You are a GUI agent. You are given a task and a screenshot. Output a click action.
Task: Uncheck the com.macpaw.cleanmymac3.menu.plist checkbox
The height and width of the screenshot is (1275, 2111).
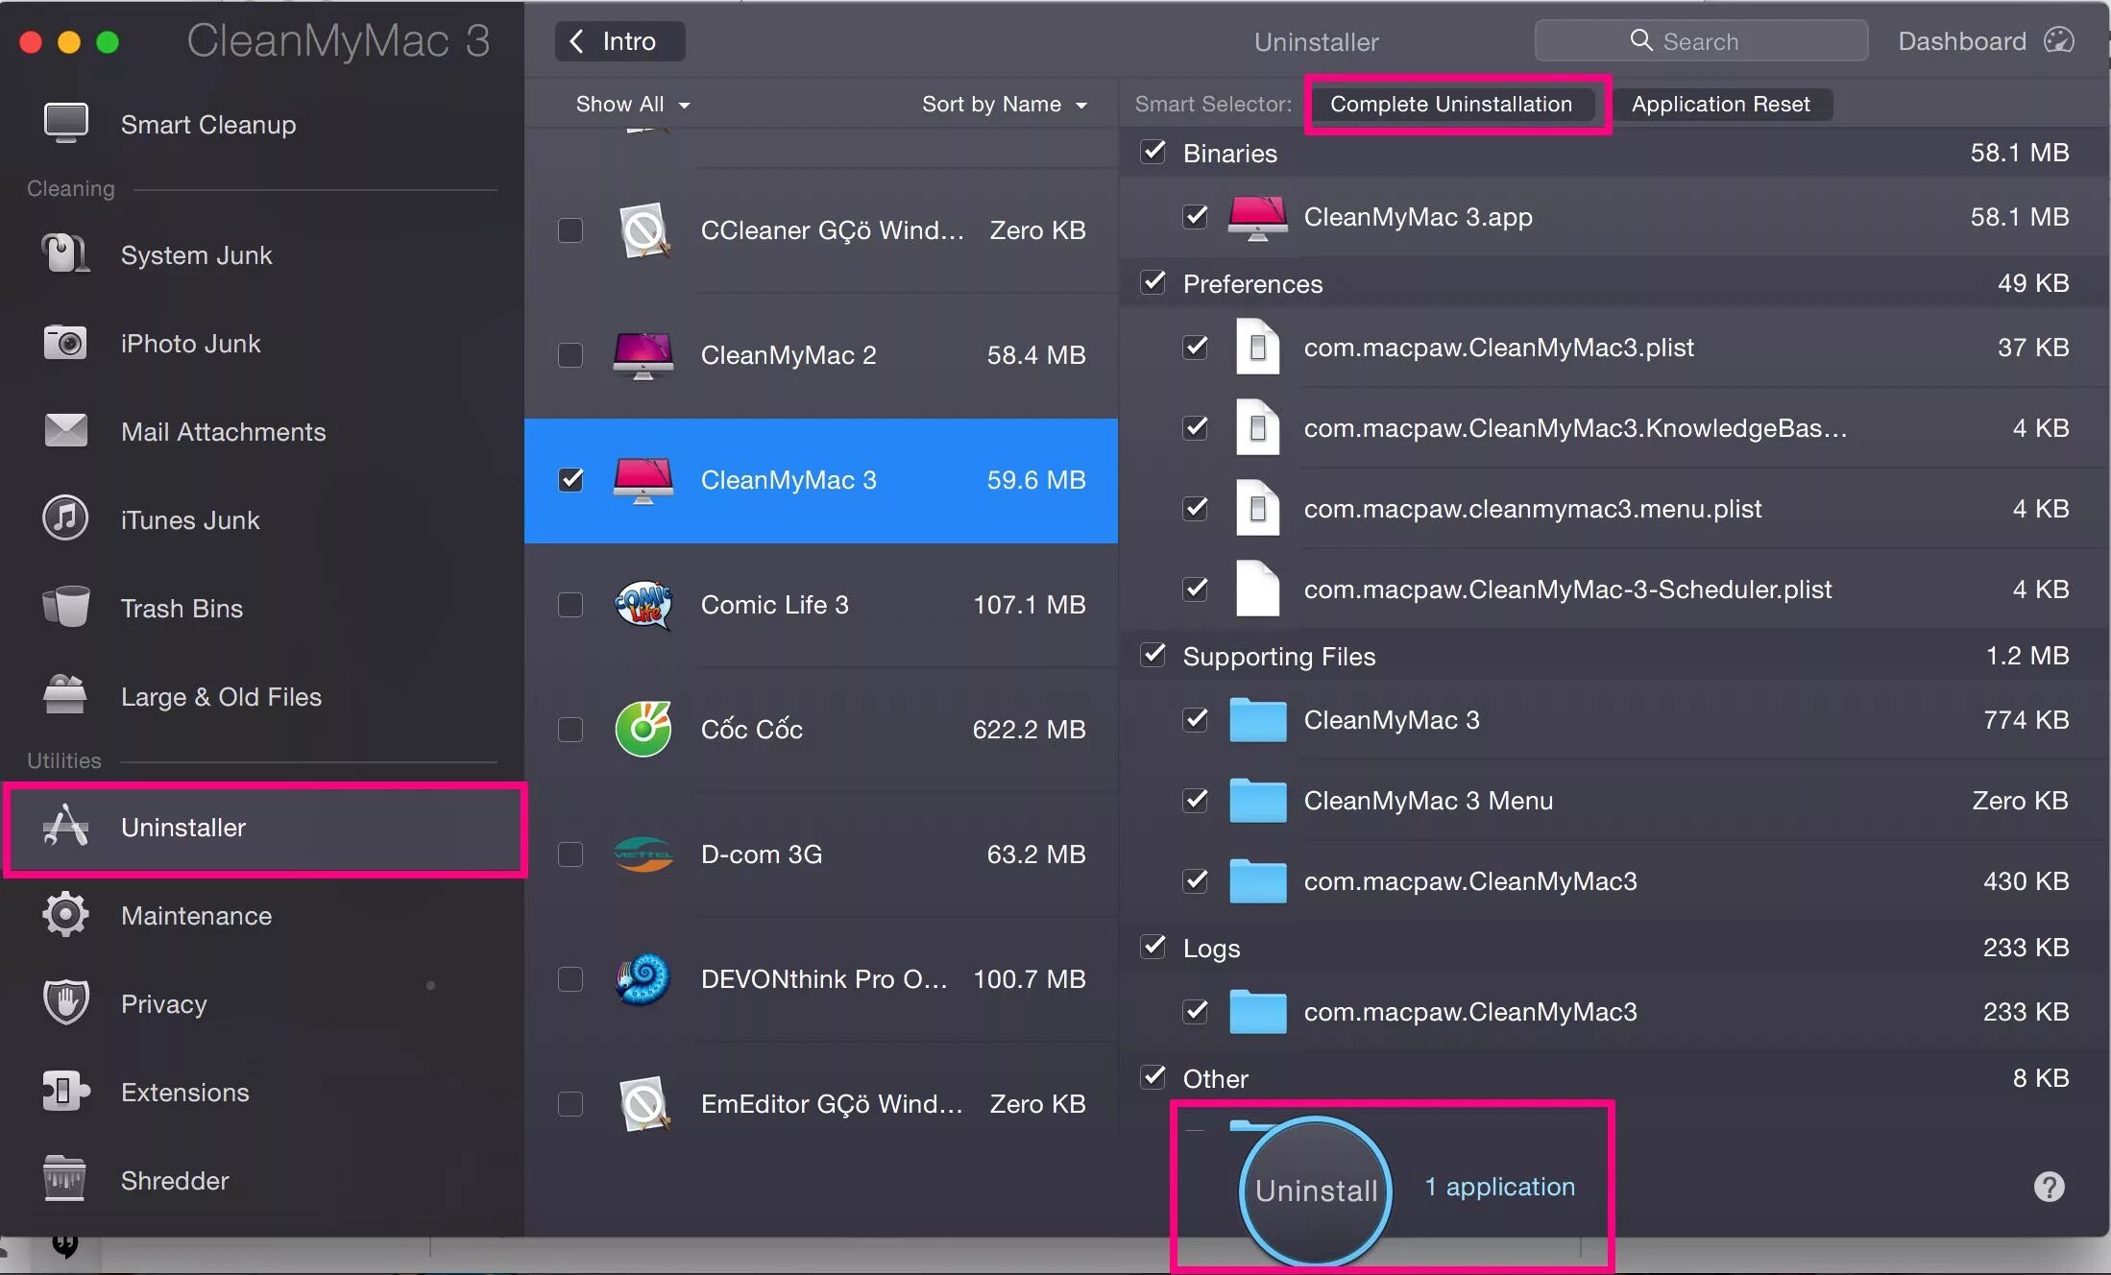pyautogui.click(x=1196, y=509)
